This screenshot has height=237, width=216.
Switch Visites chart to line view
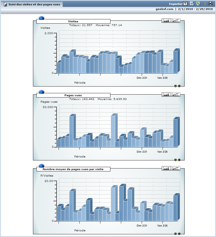[176, 20]
